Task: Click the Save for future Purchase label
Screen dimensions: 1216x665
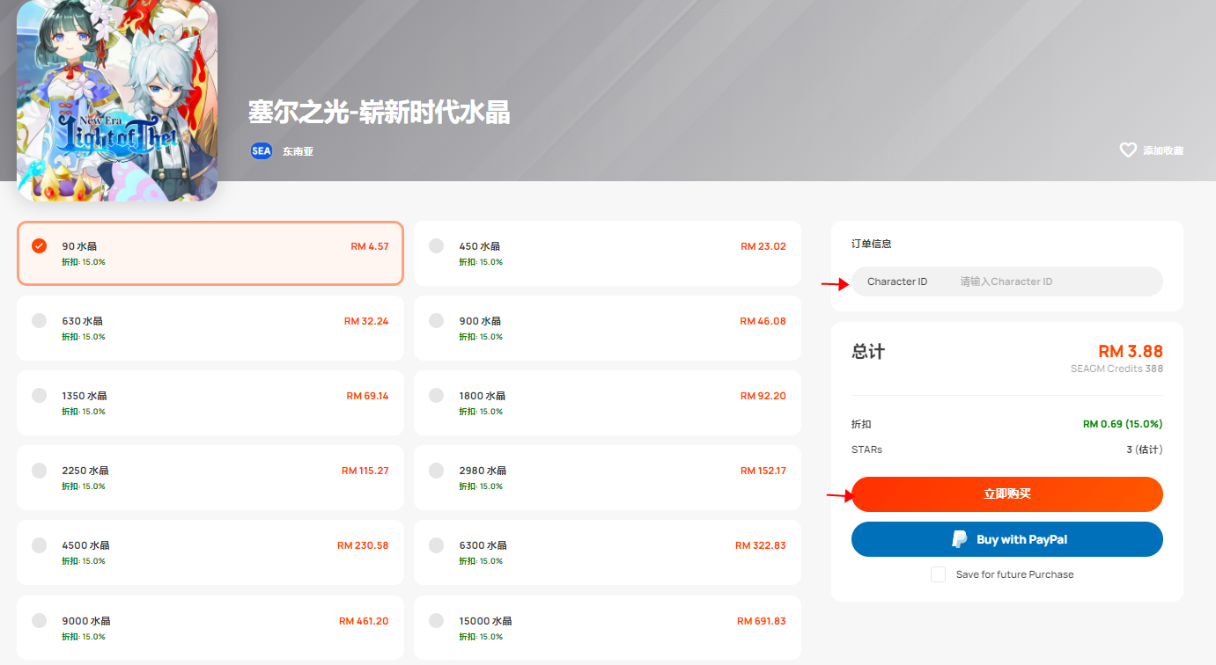Action: pos(1015,574)
